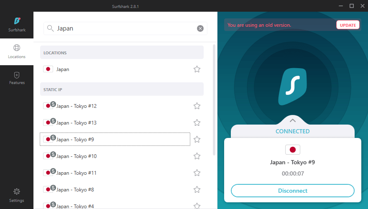Click the UPDATE button
This screenshot has height=209, width=368.
[x=348, y=25]
